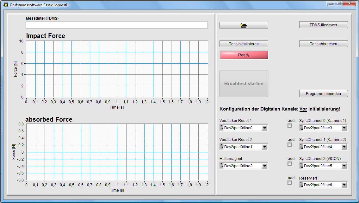The image size is (359, 203).
Task: Click I/O icon of Verstärker Reset 1
Action: coord(222,128)
